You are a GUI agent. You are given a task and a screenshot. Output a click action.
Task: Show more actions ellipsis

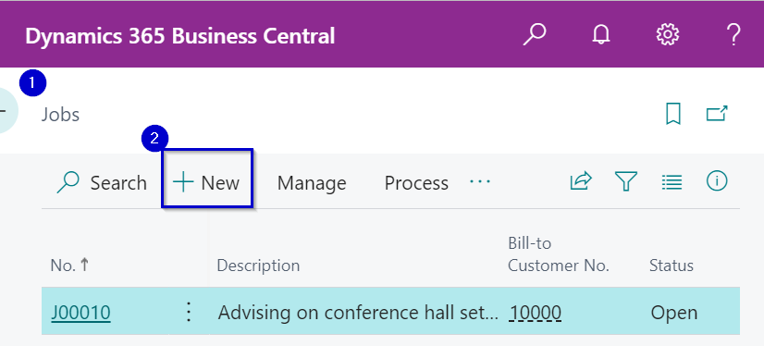[480, 181]
